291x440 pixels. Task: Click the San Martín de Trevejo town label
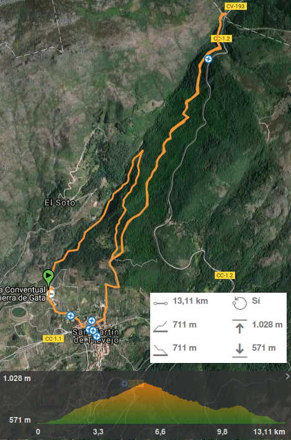(x=96, y=336)
